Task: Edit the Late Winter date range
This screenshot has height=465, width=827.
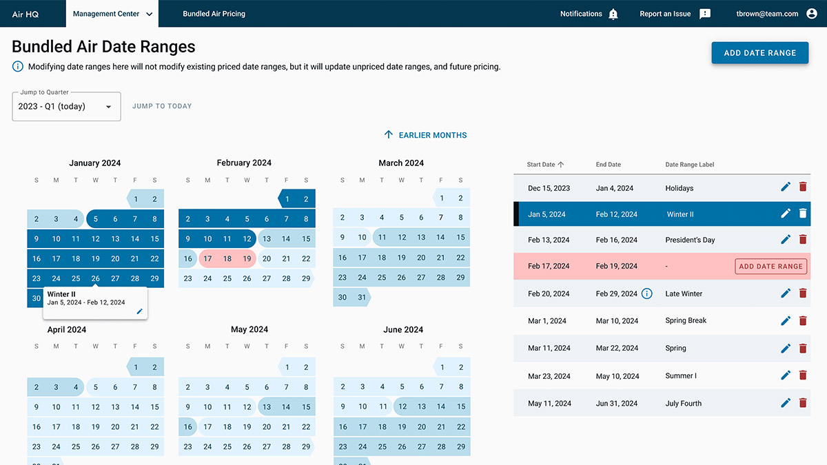Action: pyautogui.click(x=786, y=293)
